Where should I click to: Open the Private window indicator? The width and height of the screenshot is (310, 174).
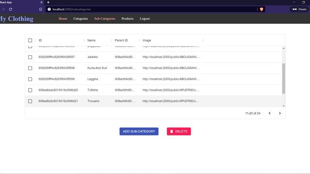(x=299, y=9)
